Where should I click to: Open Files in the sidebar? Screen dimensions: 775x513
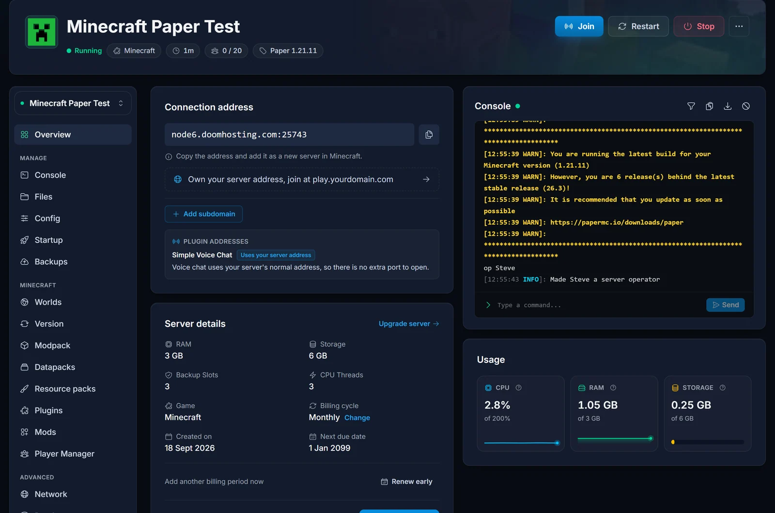(x=73, y=197)
